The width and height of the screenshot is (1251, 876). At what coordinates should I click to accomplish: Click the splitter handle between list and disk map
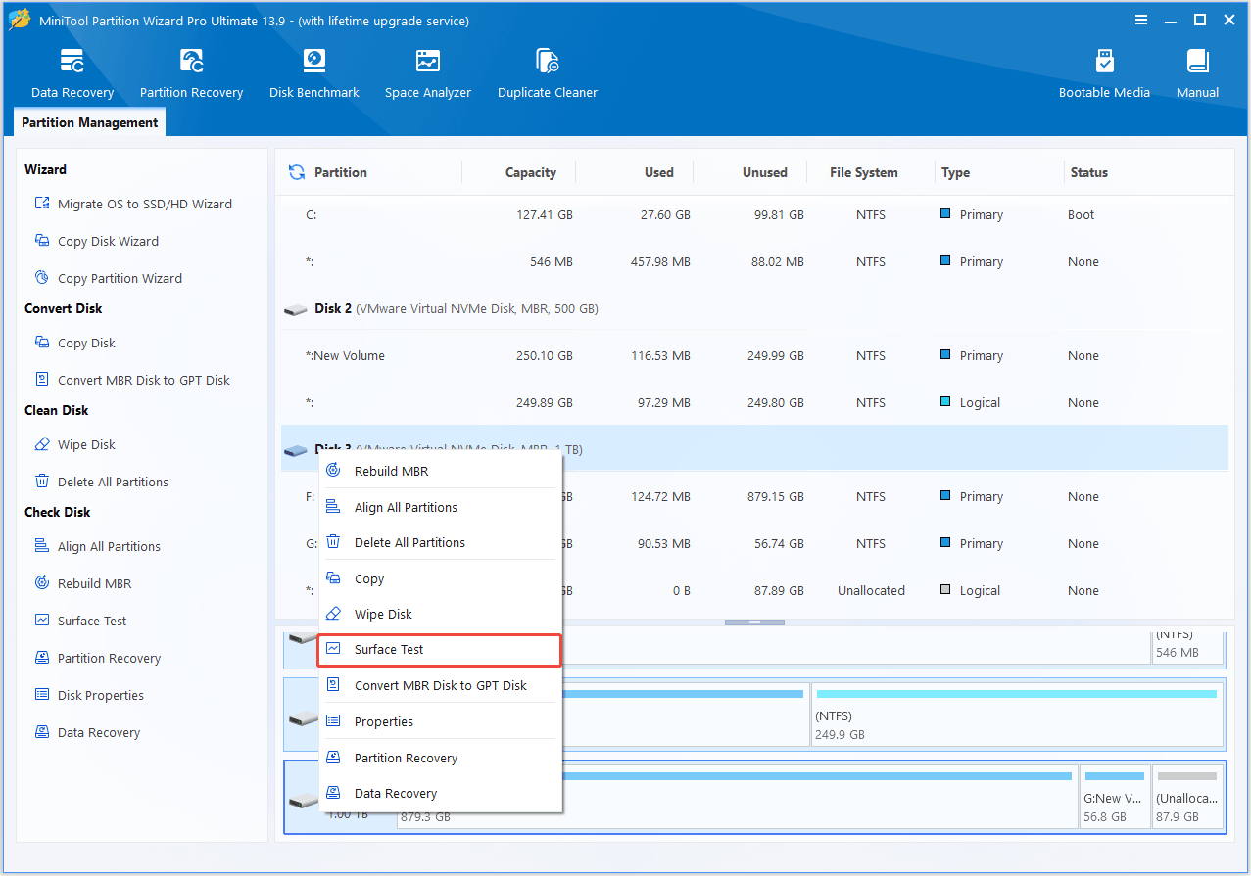coord(754,622)
